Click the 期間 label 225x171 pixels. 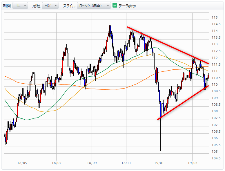coord(7,6)
